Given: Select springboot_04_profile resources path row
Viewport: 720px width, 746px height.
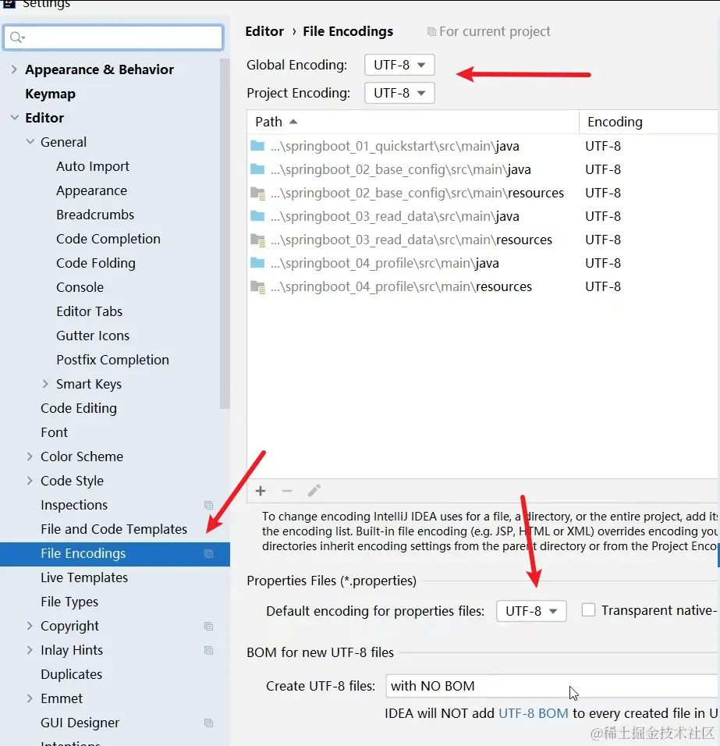Looking at the screenshot, I should coord(401,286).
